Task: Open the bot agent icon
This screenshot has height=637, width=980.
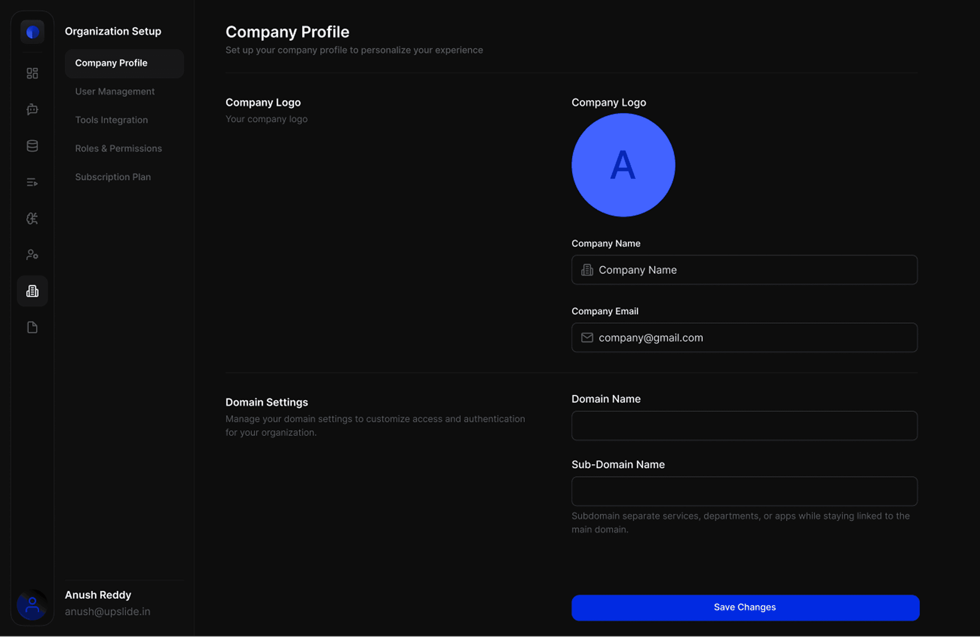Action: [x=32, y=110]
